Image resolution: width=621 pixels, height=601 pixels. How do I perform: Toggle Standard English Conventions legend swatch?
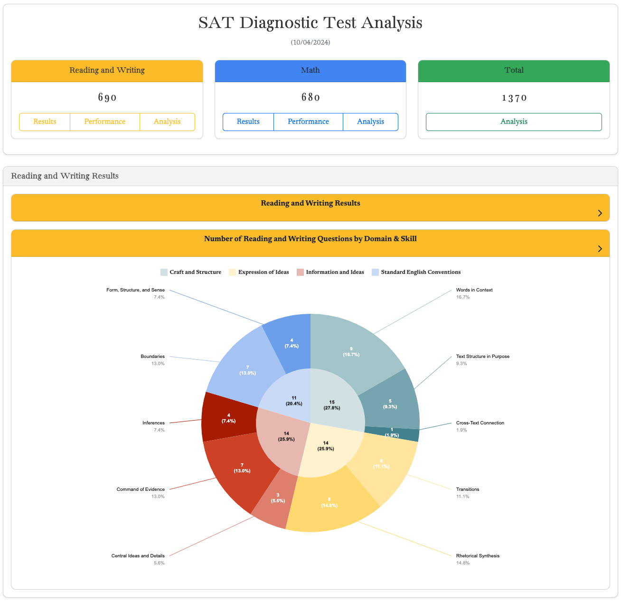coord(375,272)
